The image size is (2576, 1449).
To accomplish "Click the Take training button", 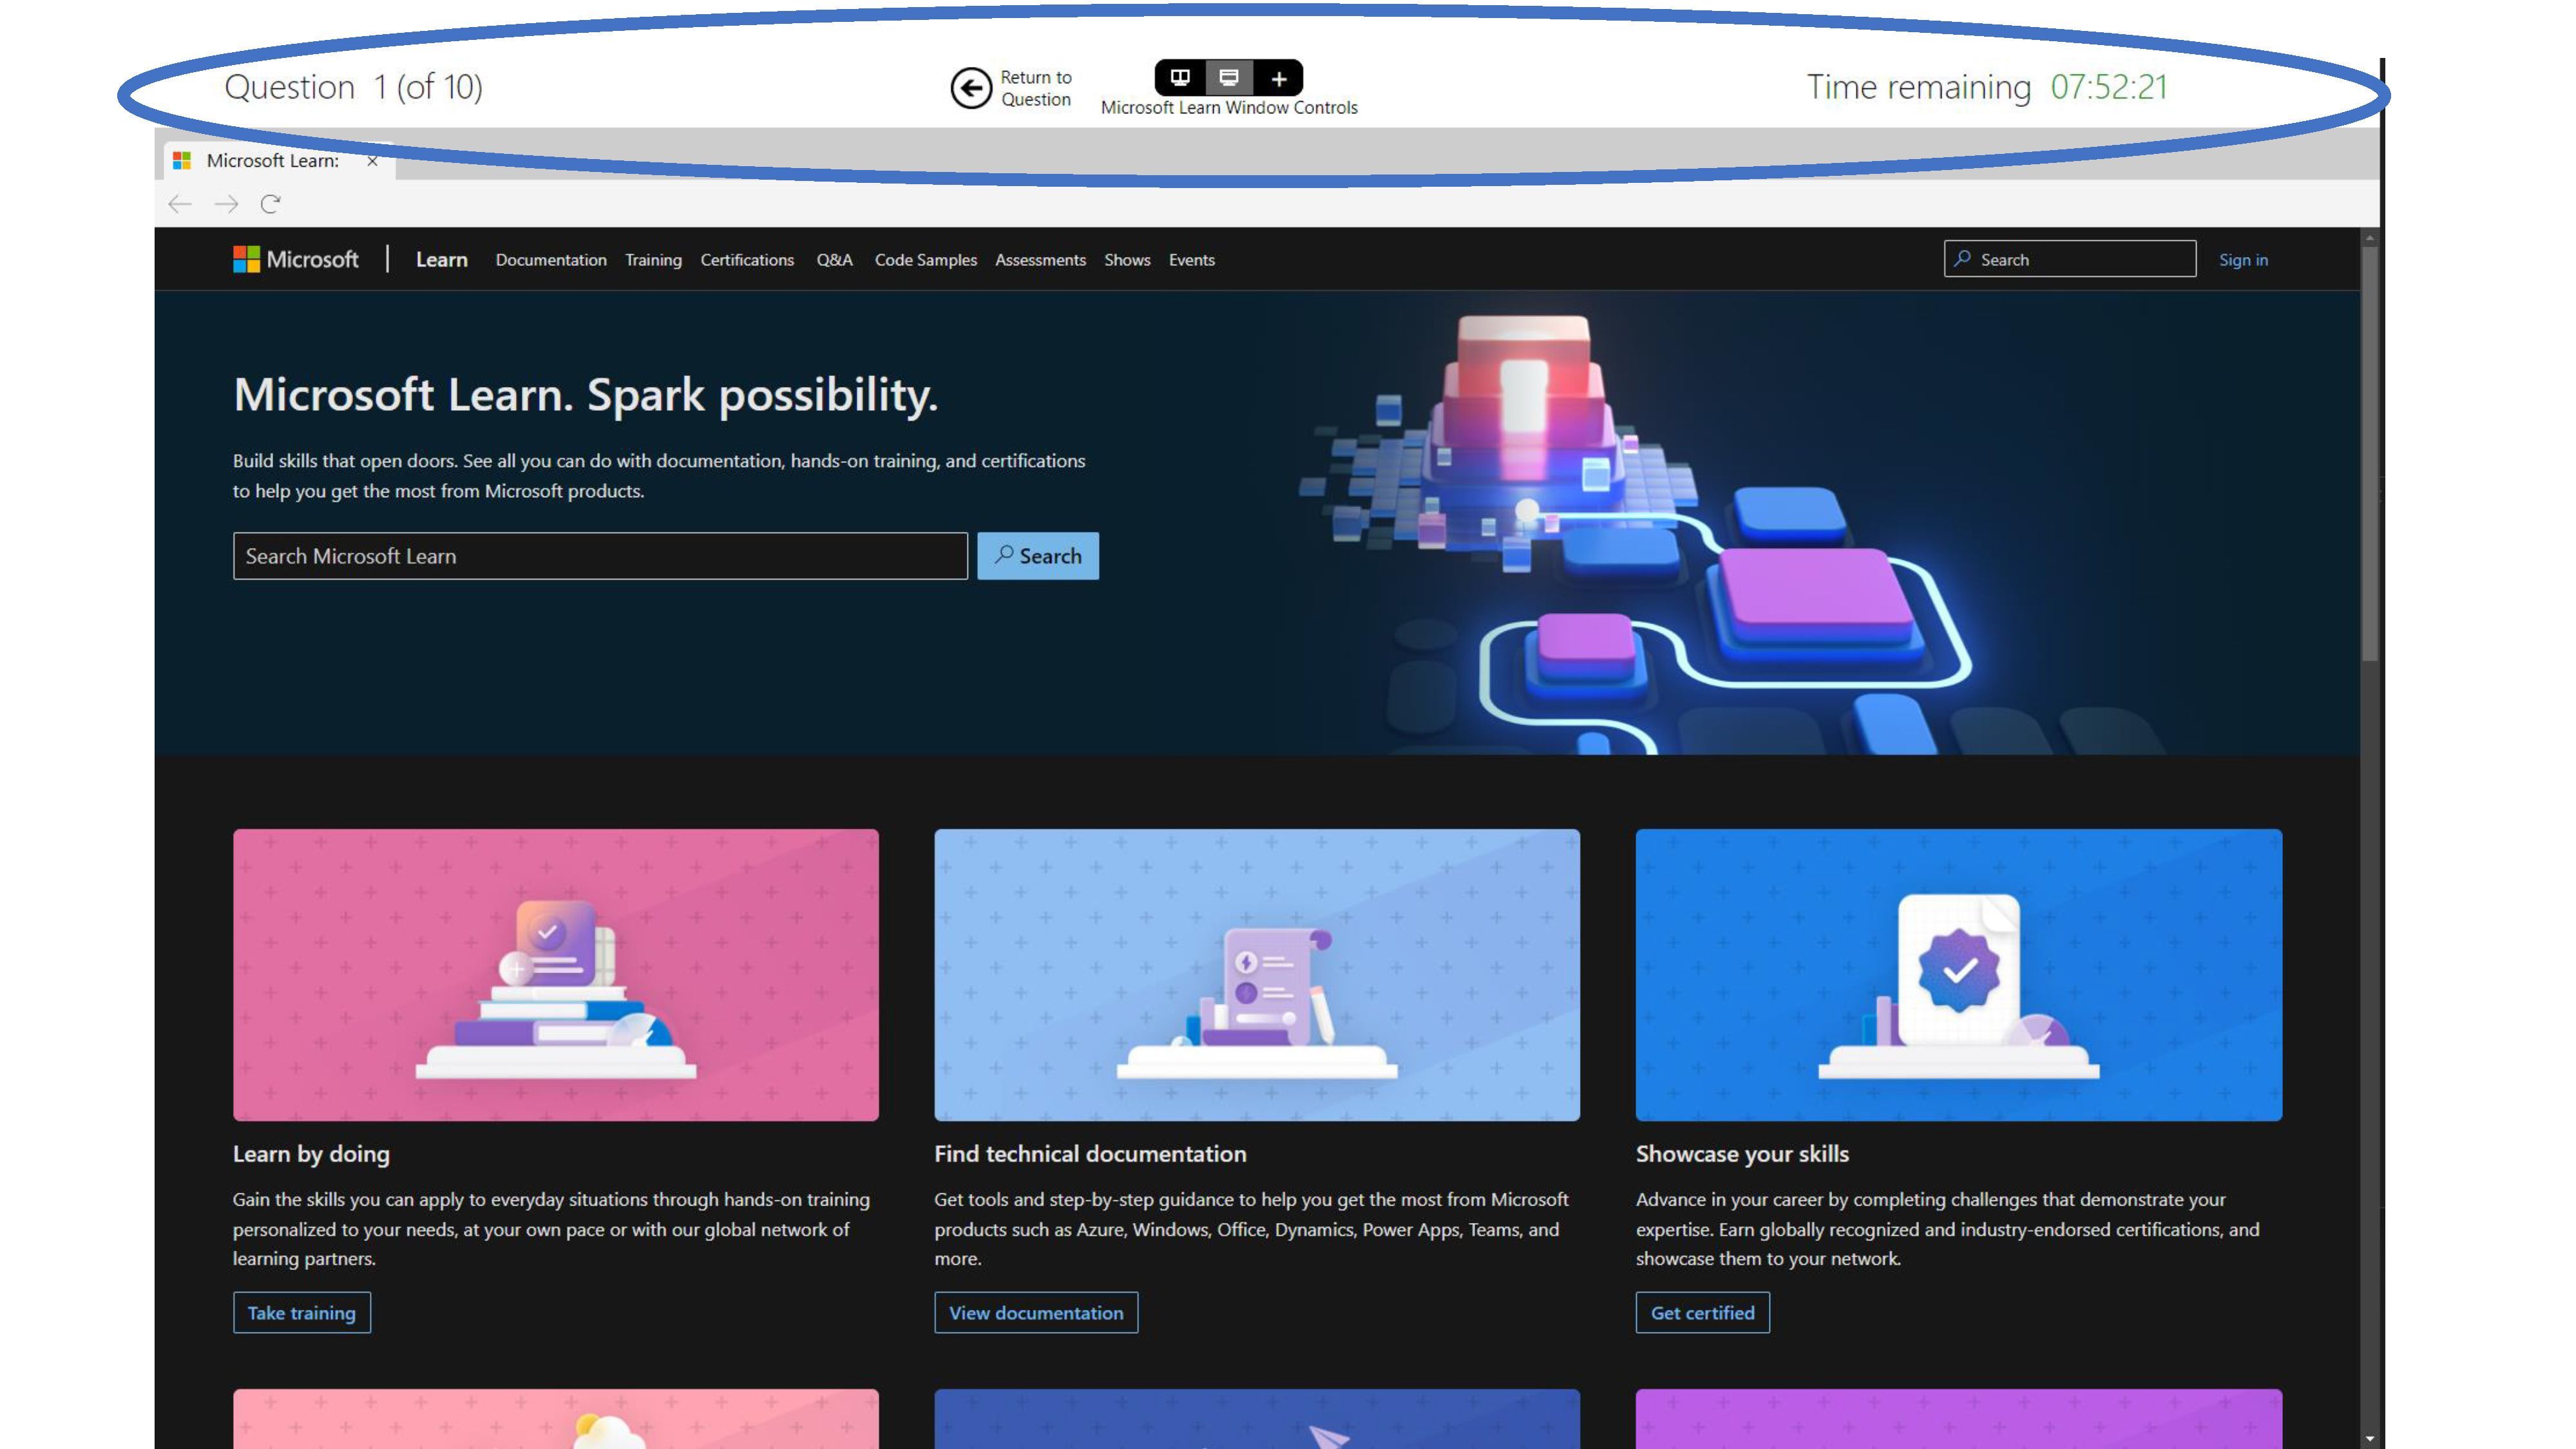I will tap(301, 1312).
